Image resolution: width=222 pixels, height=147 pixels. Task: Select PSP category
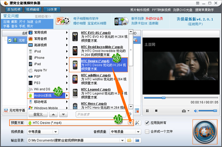click(x=48, y=76)
